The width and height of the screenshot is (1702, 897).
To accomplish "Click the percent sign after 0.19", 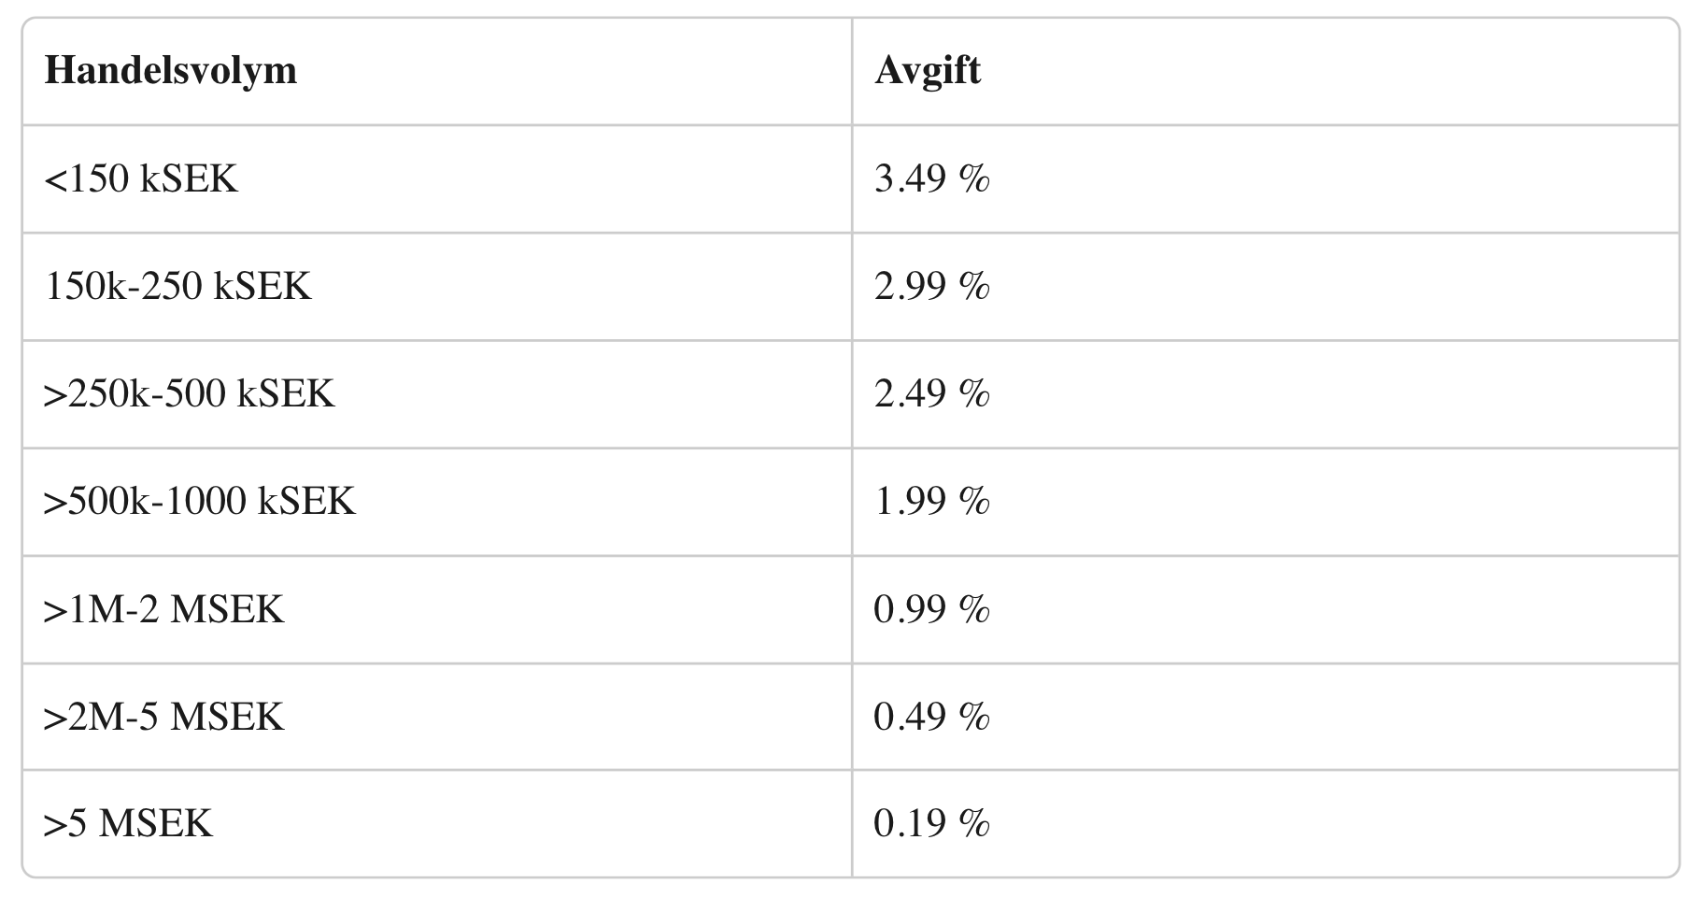I will (973, 823).
